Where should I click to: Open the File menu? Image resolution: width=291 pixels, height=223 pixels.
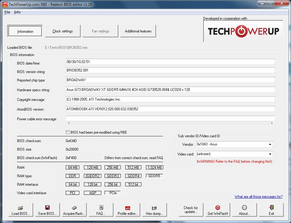(x=7, y=12)
